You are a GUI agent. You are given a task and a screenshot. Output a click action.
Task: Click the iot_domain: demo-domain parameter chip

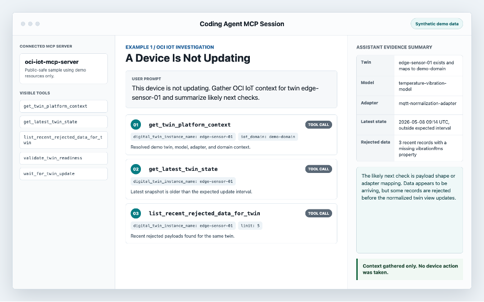pyautogui.click(x=268, y=137)
